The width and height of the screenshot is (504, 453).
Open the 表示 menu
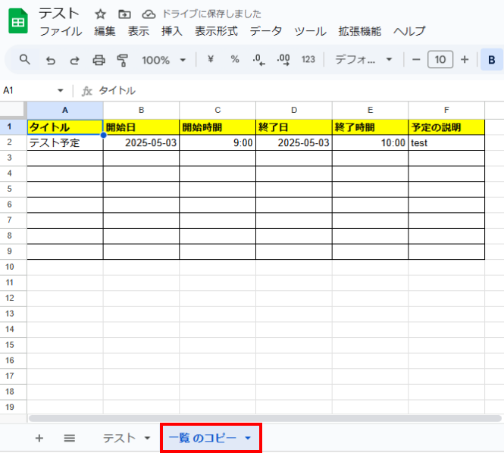pos(139,31)
